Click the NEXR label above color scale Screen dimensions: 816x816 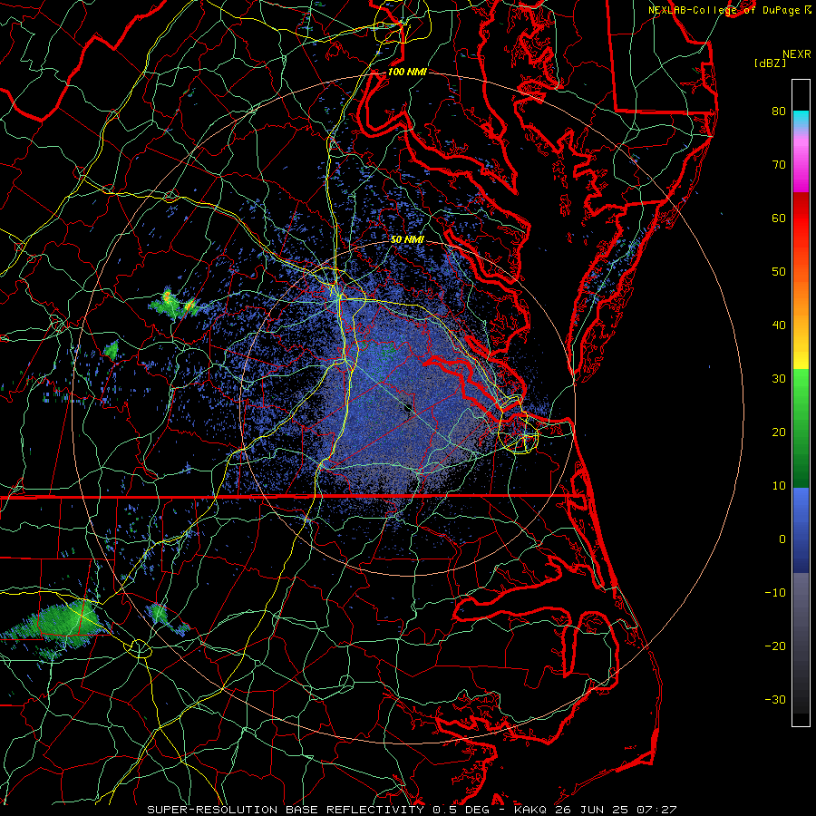(796, 54)
